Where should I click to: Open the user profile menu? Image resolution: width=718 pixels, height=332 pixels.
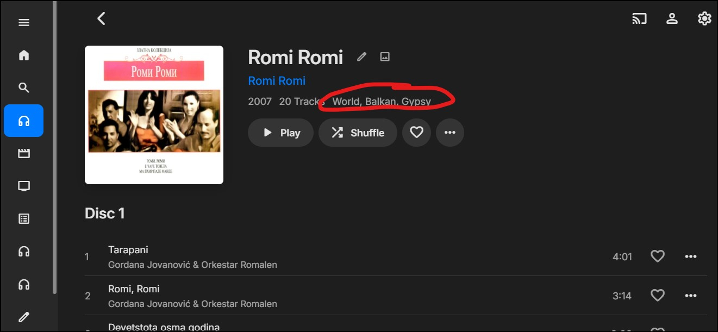coord(672,18)
